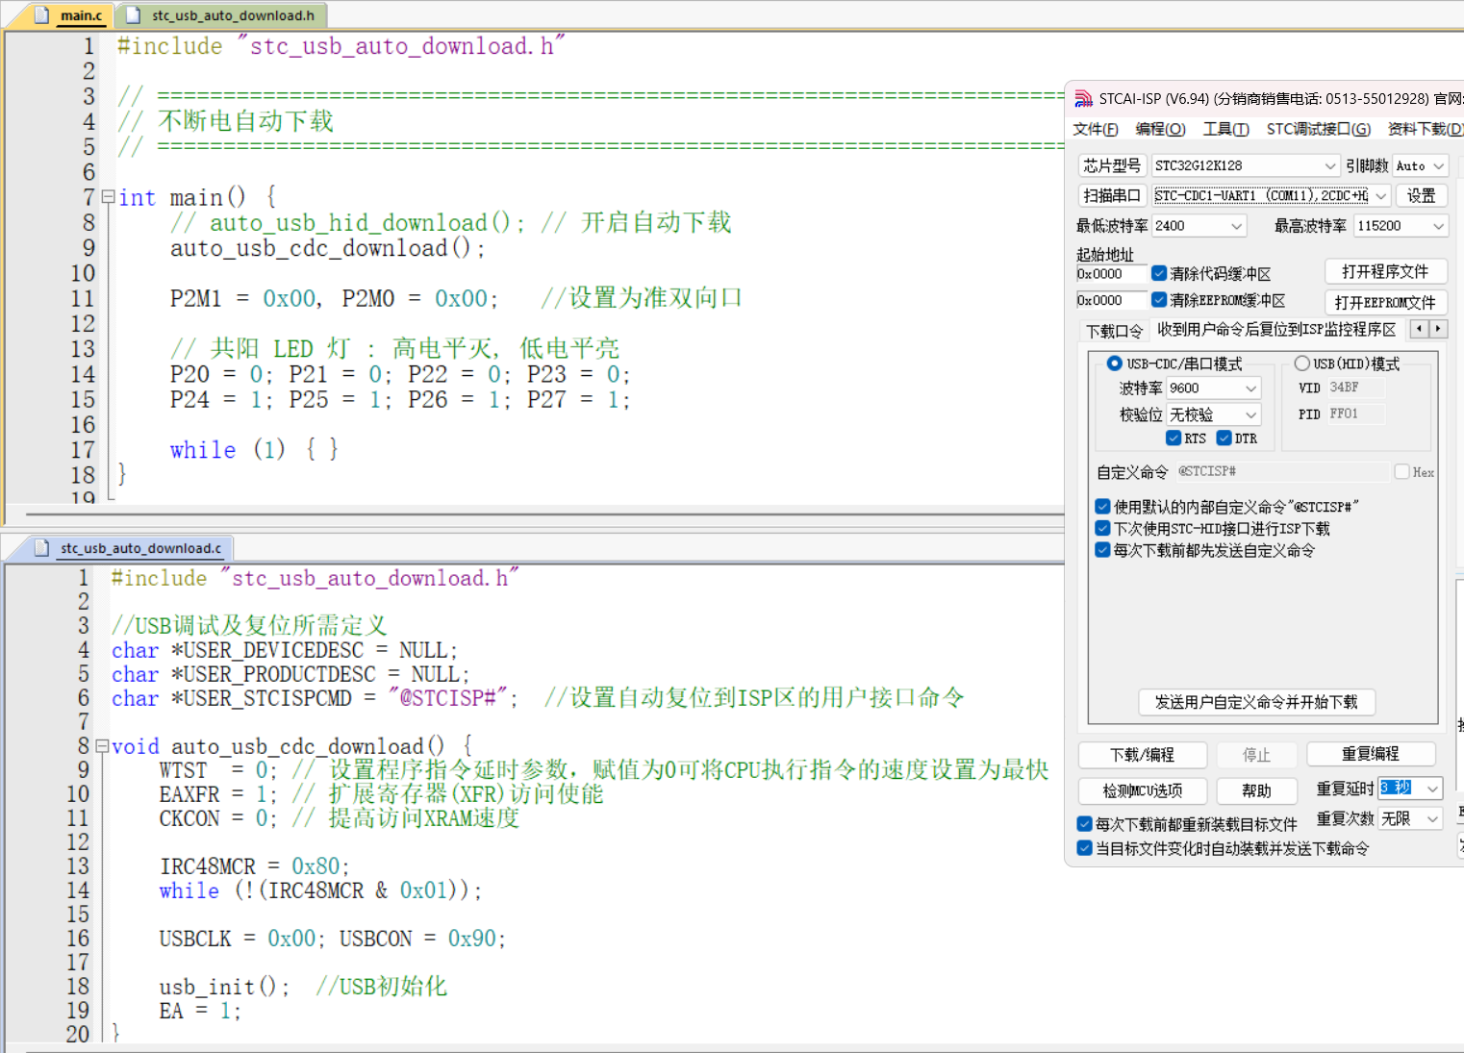Open the 文件(F) menu
Screen dimensions: 1464x1053
coord(1095,129)
